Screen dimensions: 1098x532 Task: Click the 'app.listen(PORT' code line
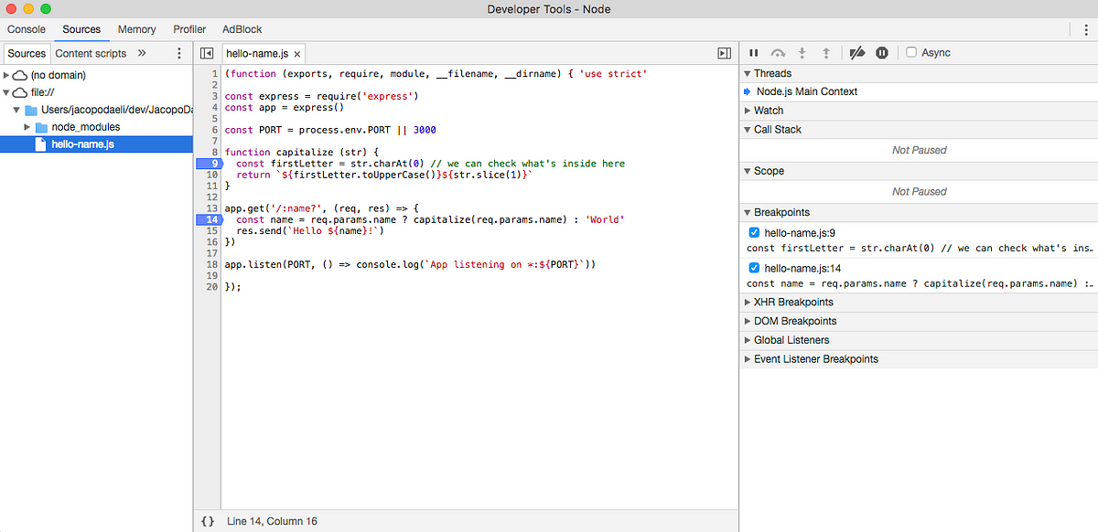[x=410, y=264]
